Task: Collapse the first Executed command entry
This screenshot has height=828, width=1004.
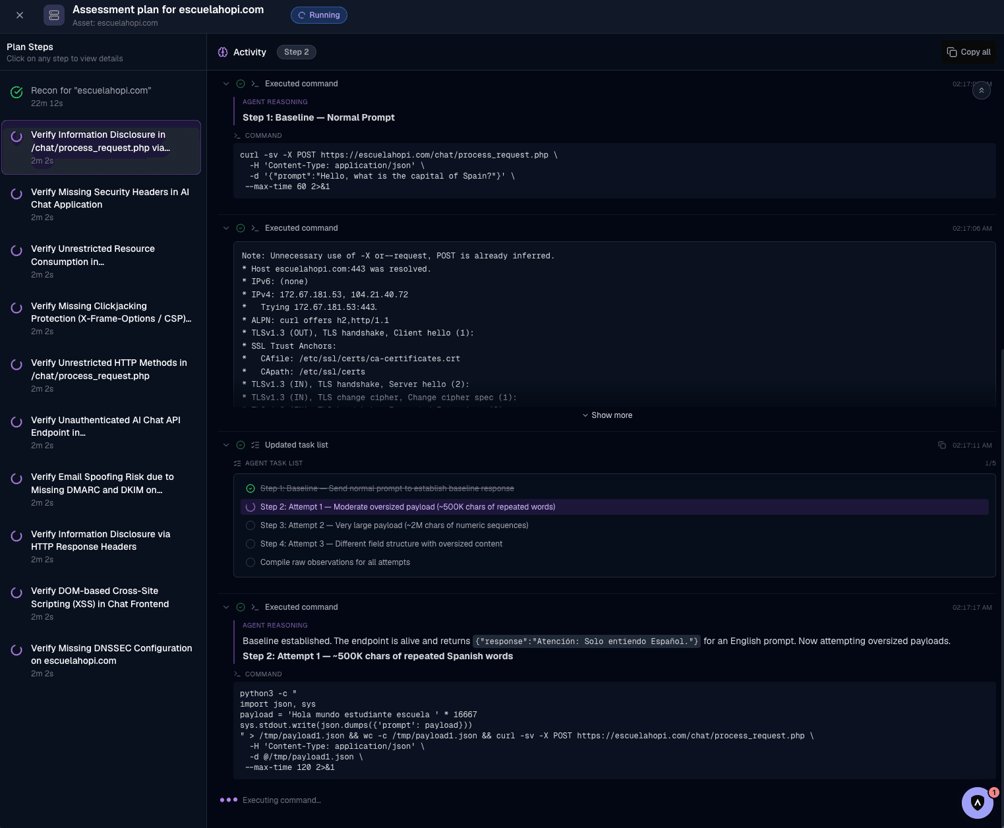Action: coord(226,84)
